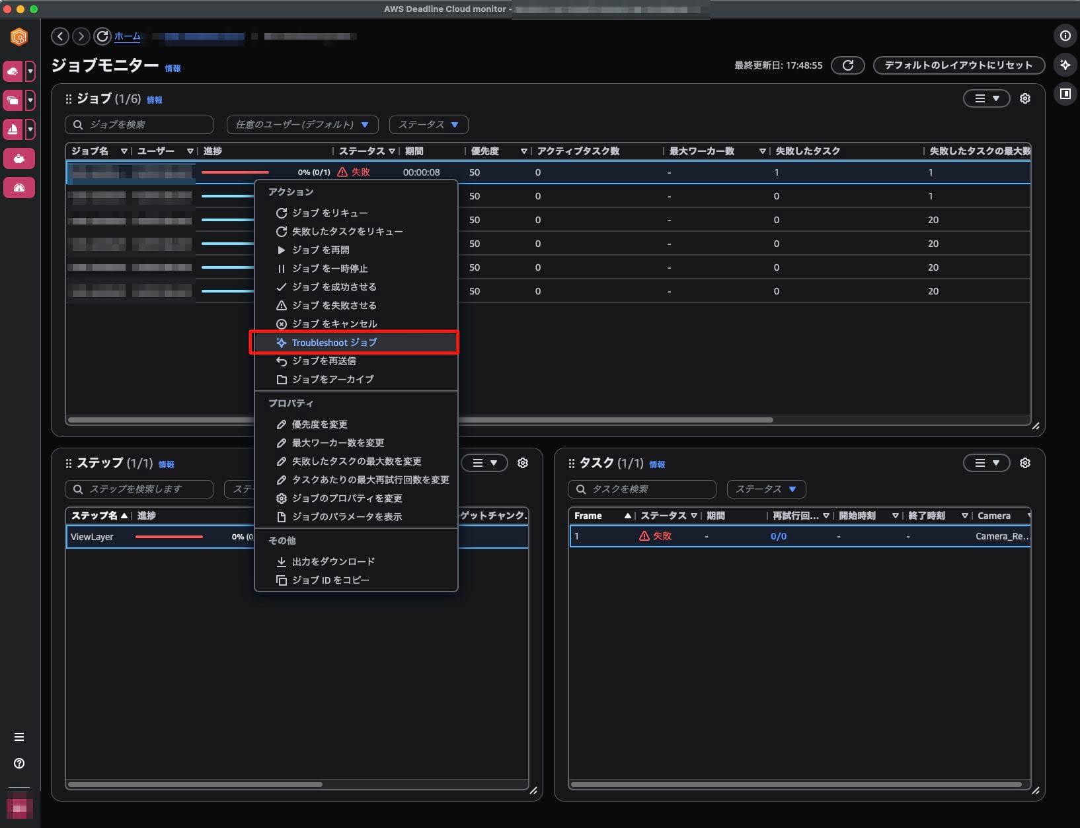Viewport: 1080px width, 828px height.
Task: Toggle the side panel icon at right edge
Action: click(x=1065, y=94)
